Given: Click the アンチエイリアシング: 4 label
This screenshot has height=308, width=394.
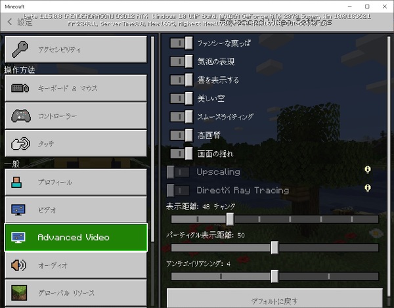Looking at the screenshot, I should click(198, 263).
